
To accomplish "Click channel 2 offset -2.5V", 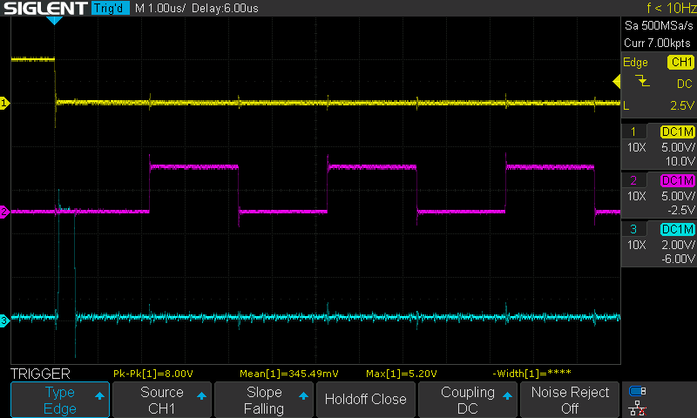I will 680,210.
